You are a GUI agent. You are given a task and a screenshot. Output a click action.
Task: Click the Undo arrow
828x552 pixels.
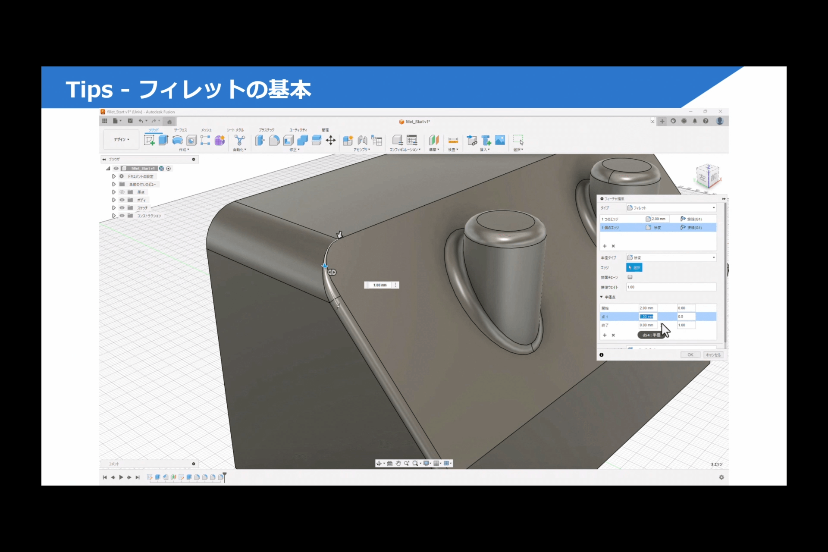(x=141, y=121)
